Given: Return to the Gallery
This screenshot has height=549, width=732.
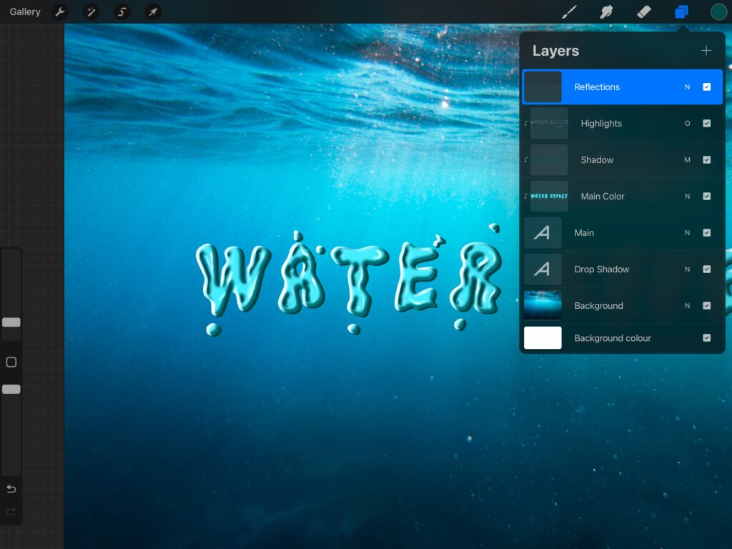Looking at the screenshot, I should [x=25, y=12].
